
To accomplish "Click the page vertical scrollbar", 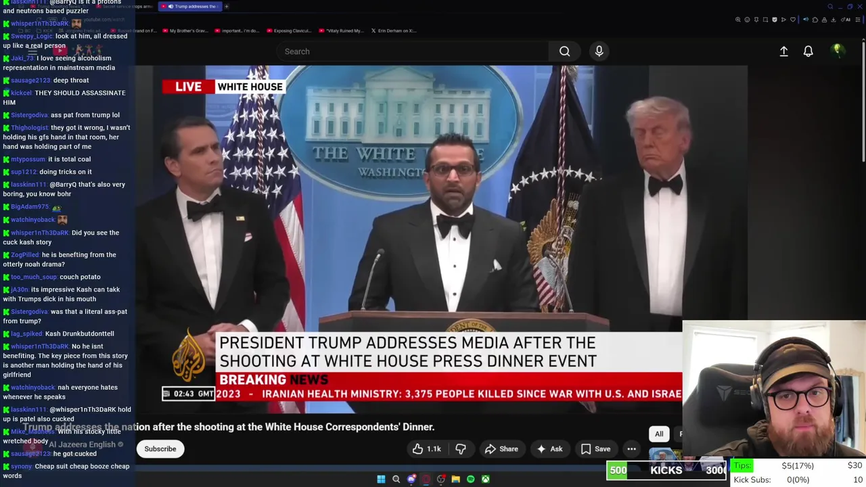I will (863, 101).
